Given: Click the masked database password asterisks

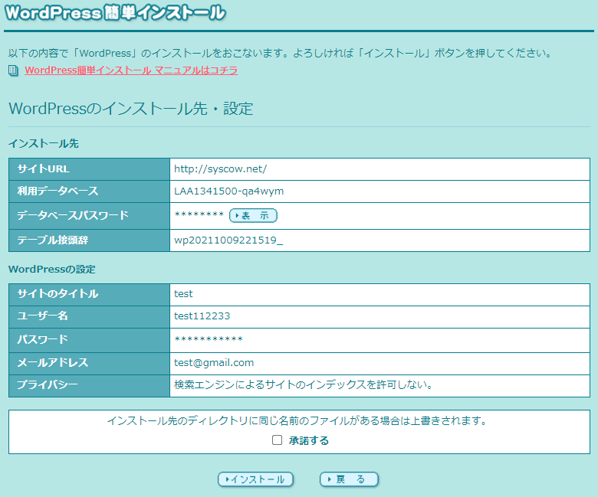Looking at the screenshot, I should click(x=199, y=216).
